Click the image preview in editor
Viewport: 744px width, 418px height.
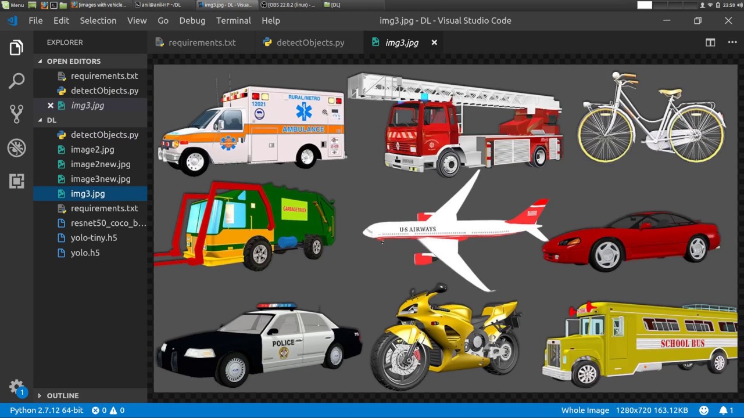[445, 228]
